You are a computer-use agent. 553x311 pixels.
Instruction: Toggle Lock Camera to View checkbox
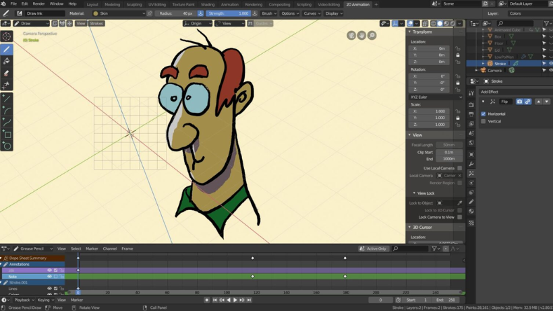point(459,217)
